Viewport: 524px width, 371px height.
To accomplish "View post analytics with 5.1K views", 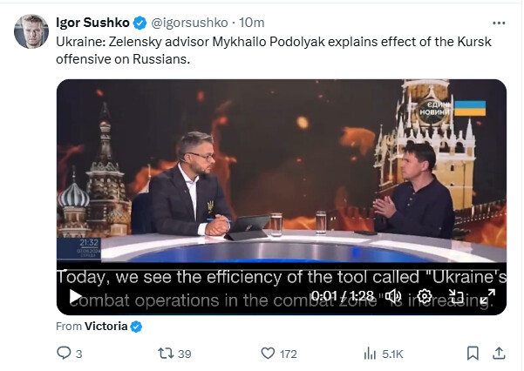I will point(370,354).
